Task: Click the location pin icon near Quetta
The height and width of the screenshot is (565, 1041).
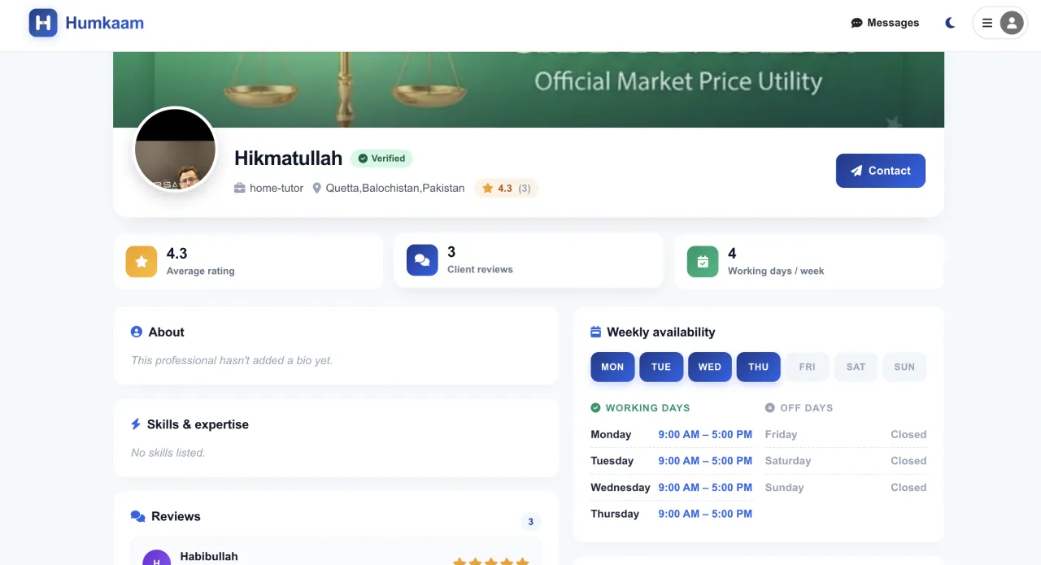Action: tap(317, 188)
